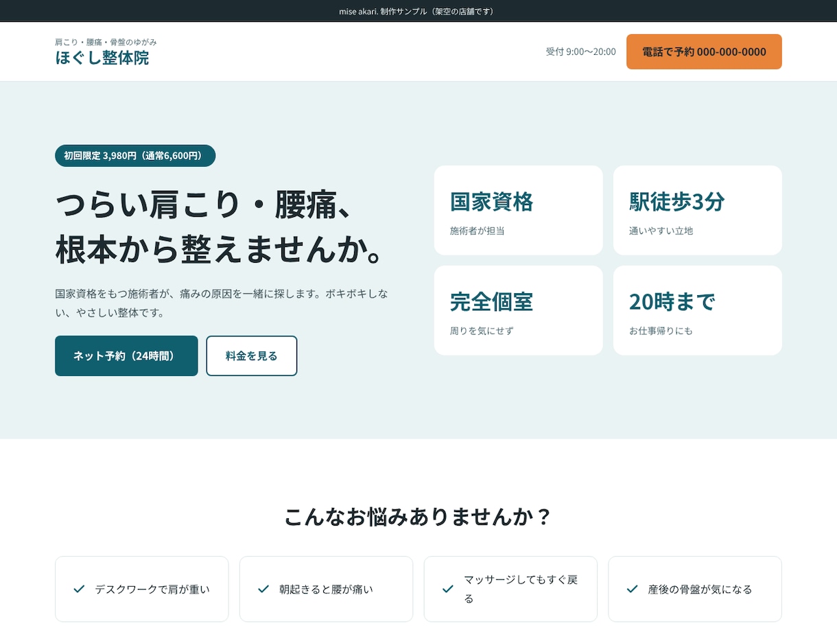837x628 pixels.
Task: Click the mise akari. 制作サンプル banner text
Action: tap(418, 11)
